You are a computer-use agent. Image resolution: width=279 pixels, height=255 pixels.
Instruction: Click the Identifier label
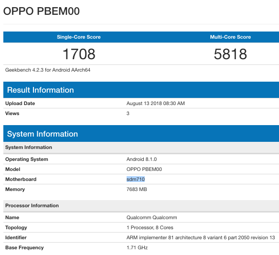coord(16,238)
